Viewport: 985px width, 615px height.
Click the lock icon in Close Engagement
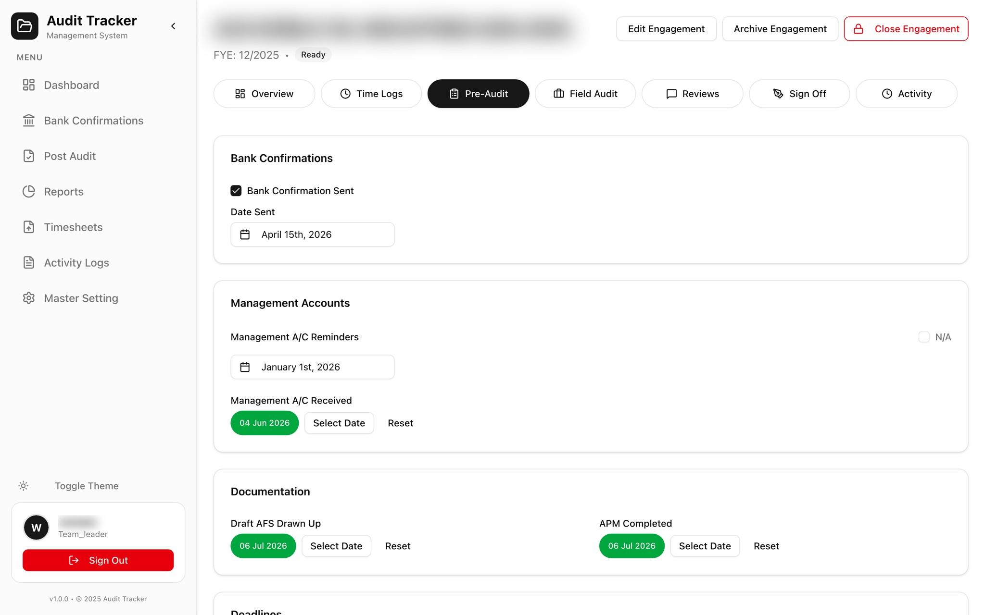(859, 29)
